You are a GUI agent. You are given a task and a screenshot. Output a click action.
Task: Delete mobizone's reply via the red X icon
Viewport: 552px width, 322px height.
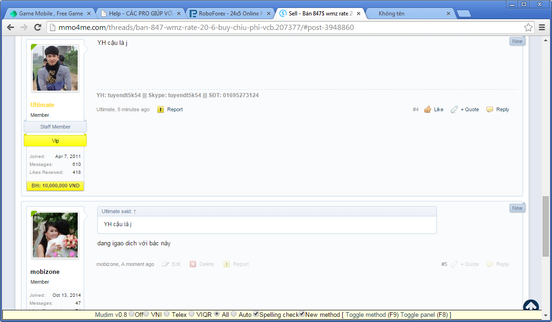193,264
